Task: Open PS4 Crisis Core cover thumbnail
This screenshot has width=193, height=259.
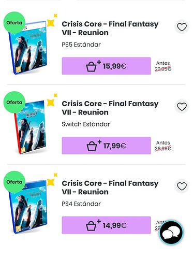Action: click(28, 207)
